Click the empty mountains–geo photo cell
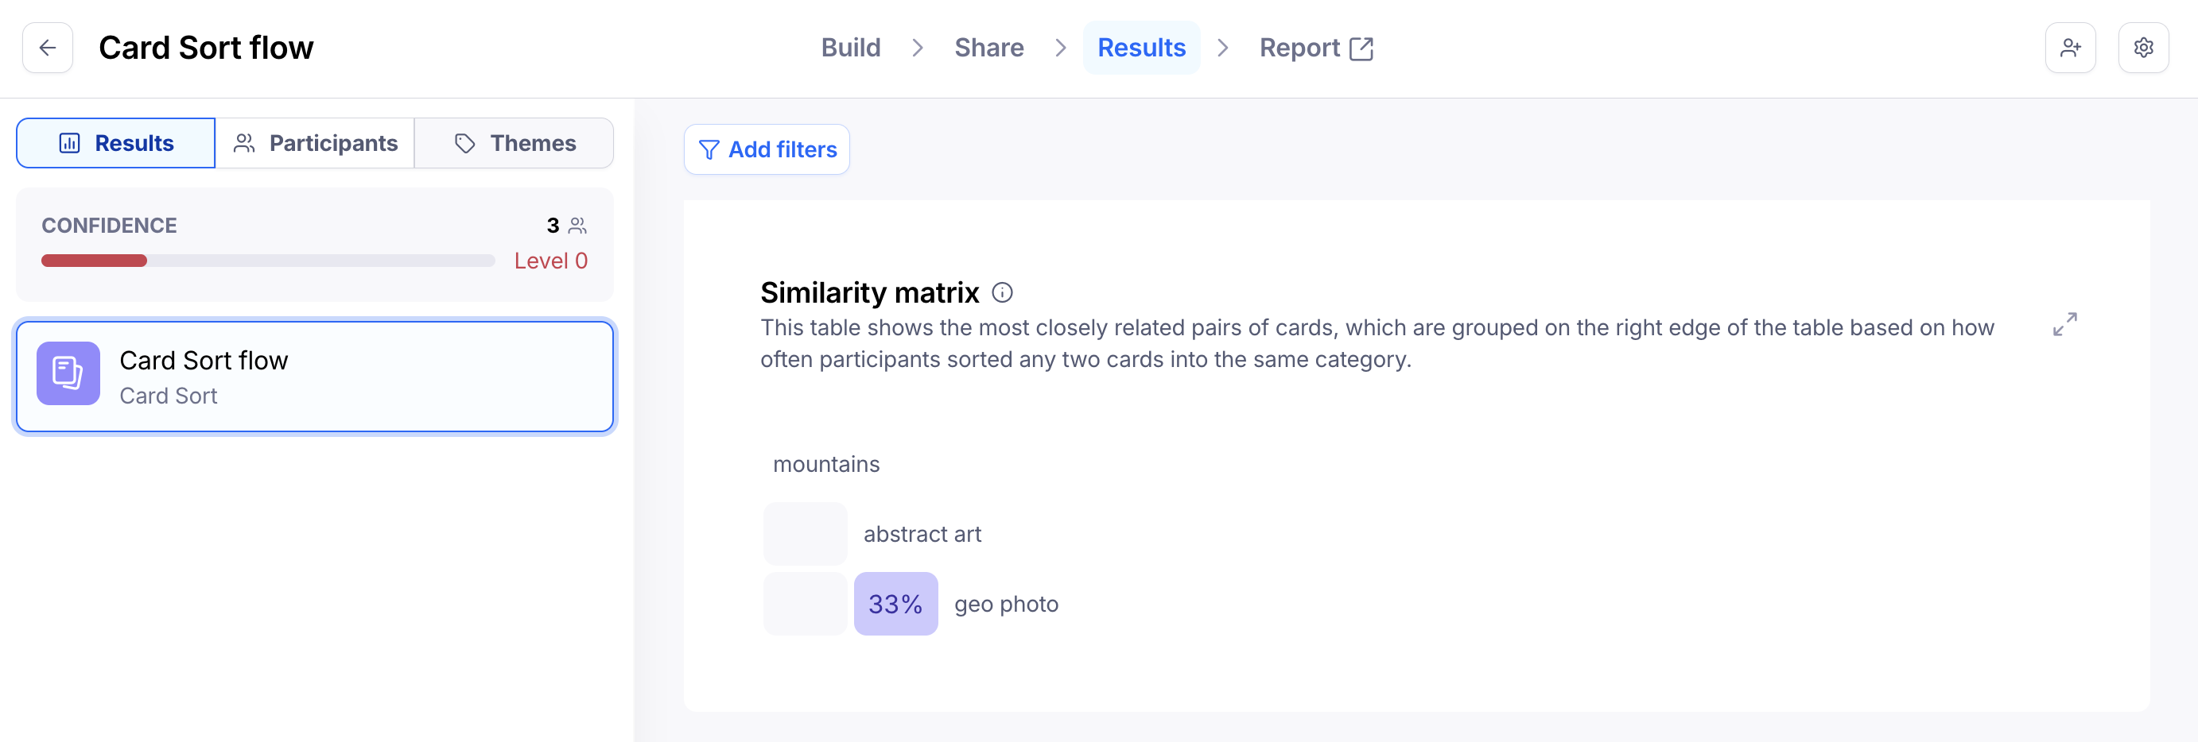The image size is (2198, 742). 805,604
